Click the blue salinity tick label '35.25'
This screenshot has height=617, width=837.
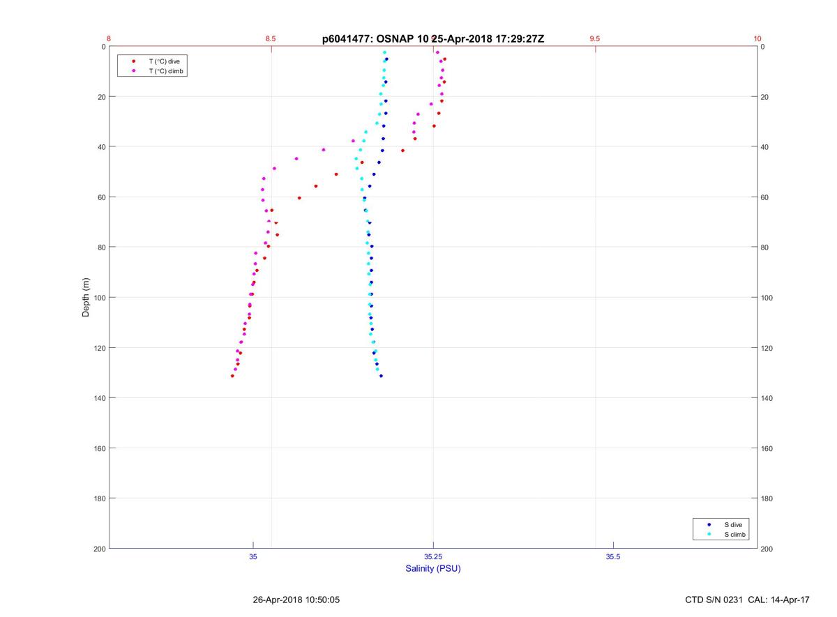coord(433,556)
